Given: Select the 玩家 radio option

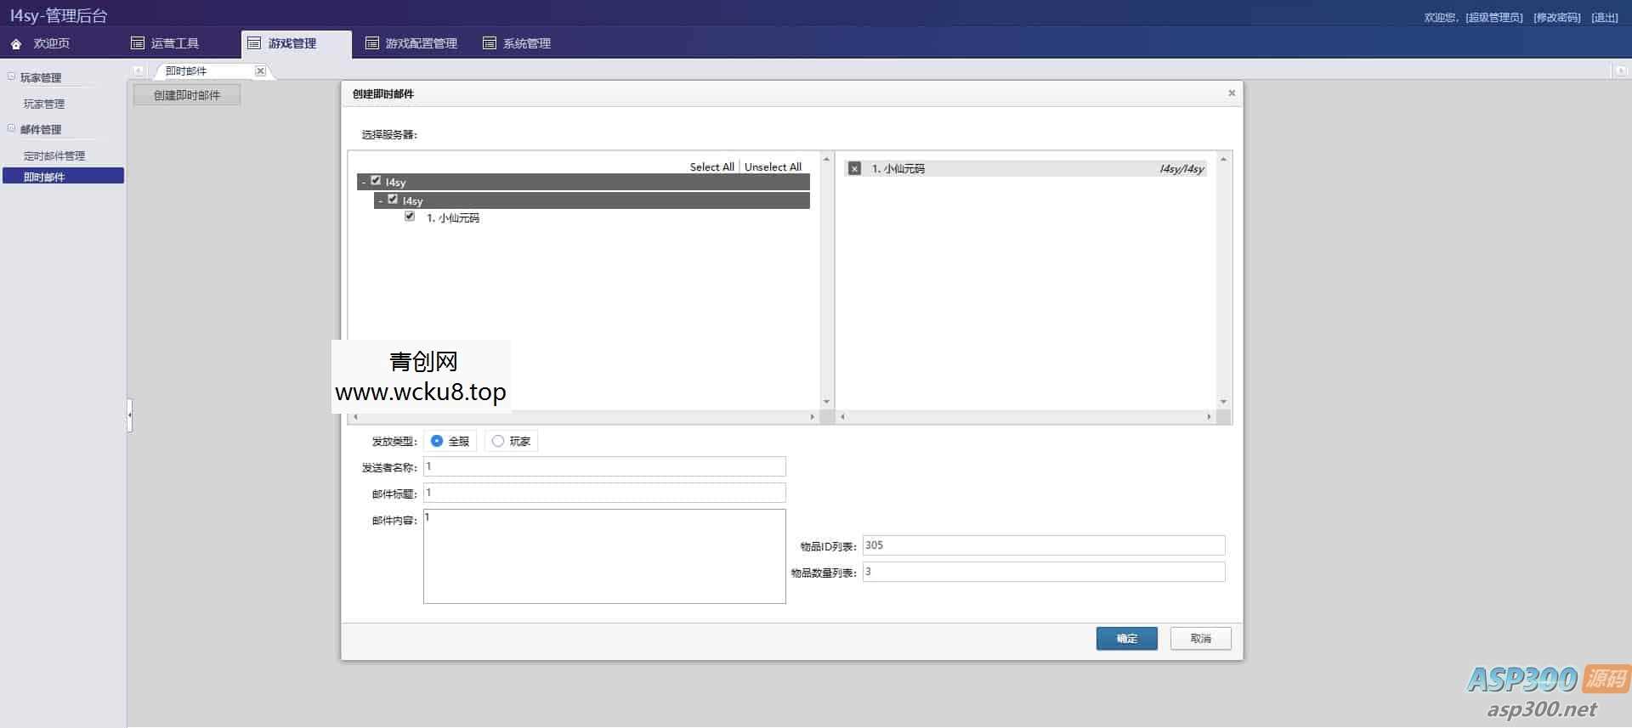Looking at the screenshot, I should [x=498, y=441].
